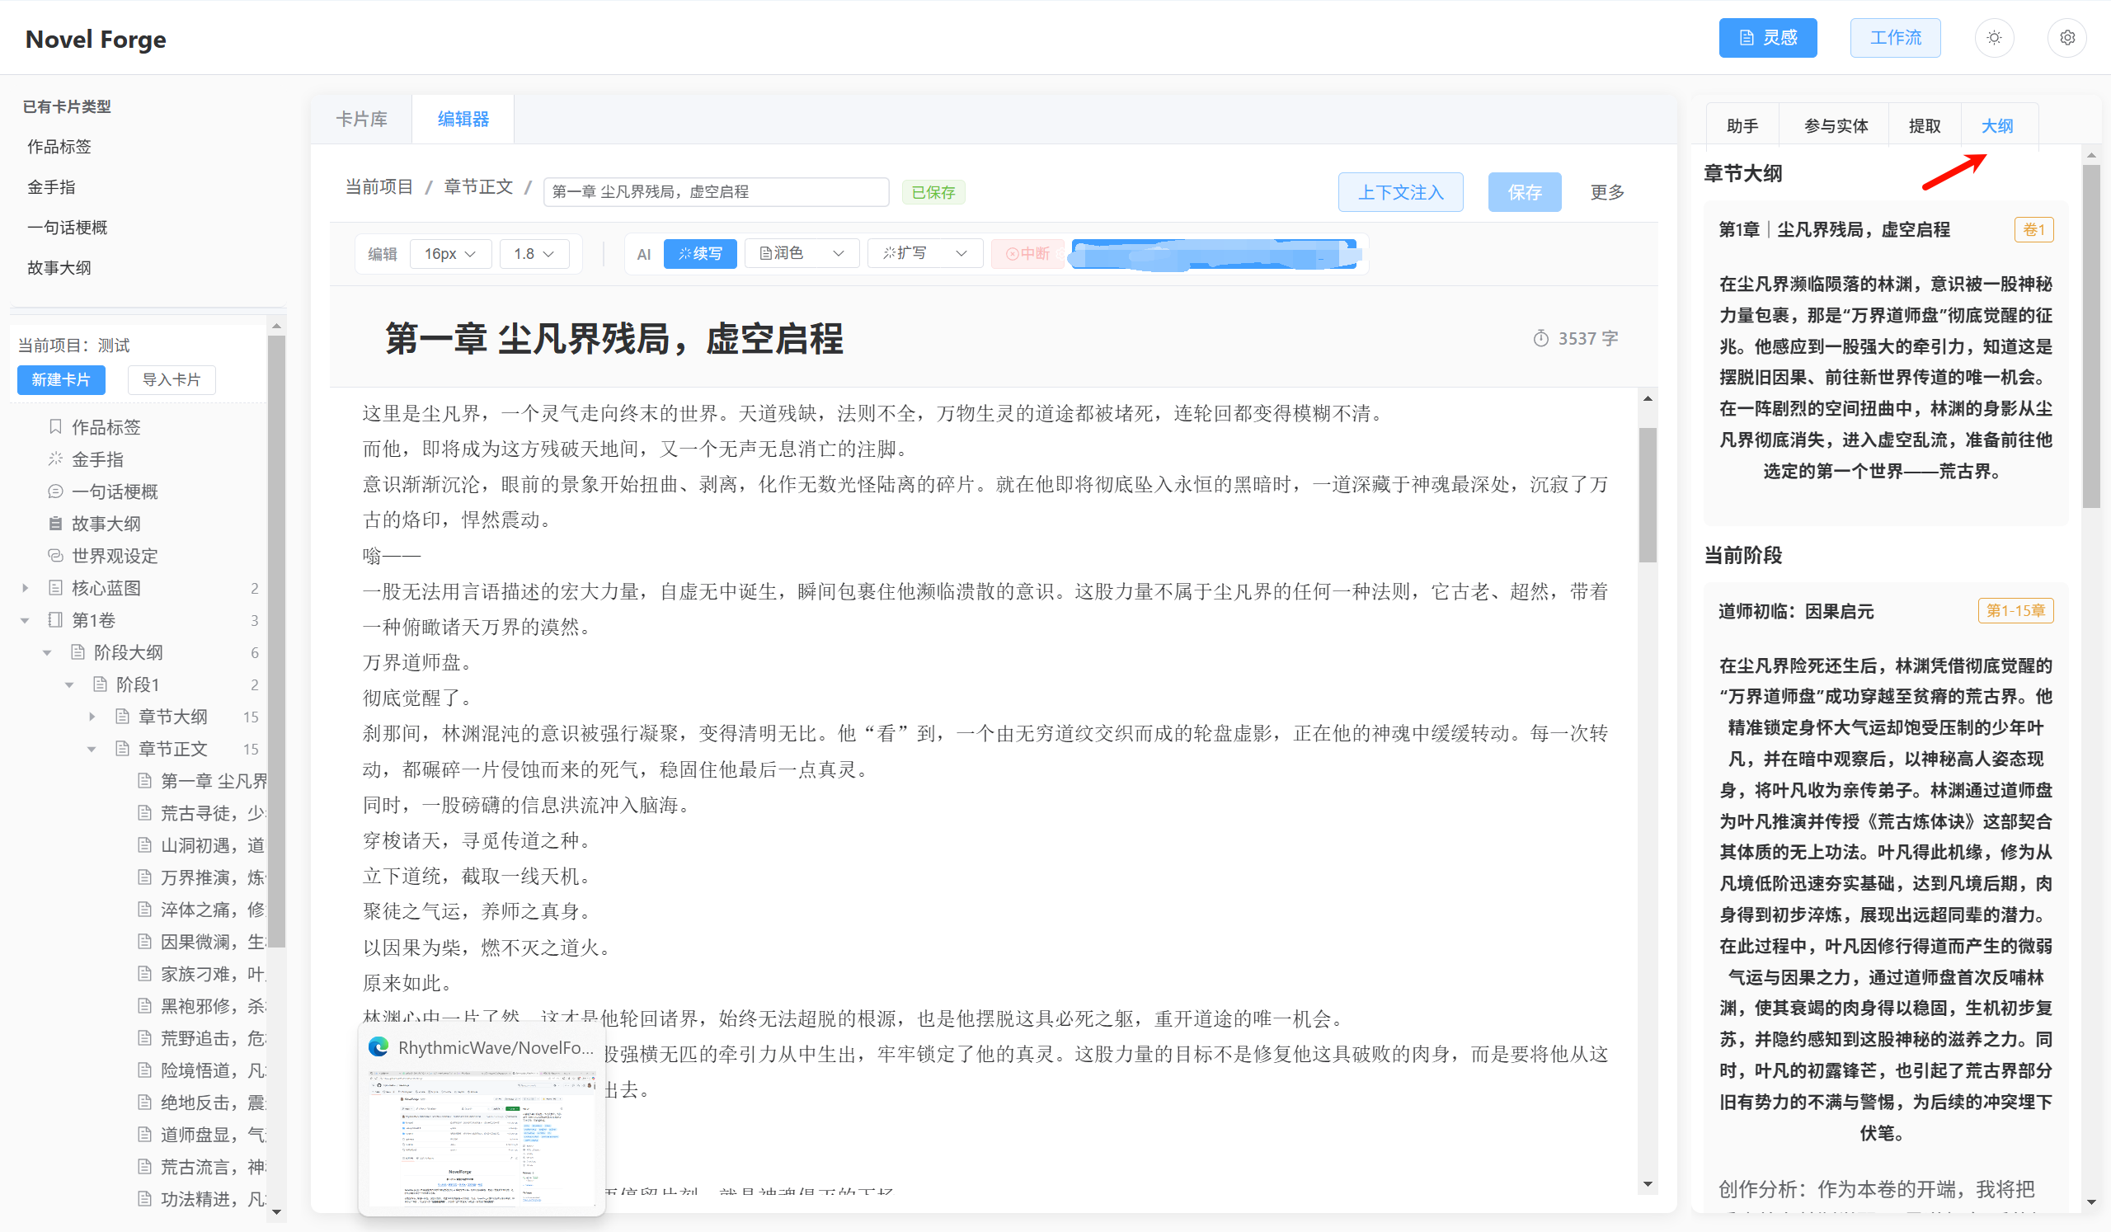Select 故事大纲 under 已有卡片类型
Screen dimensions: 2111x1232
coord(59,267)
